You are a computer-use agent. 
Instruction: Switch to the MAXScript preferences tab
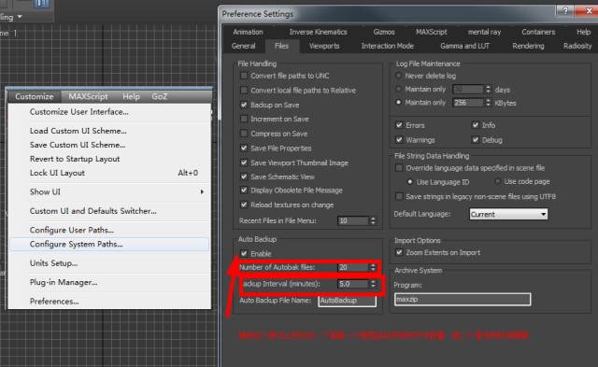[x=432, y=32]
